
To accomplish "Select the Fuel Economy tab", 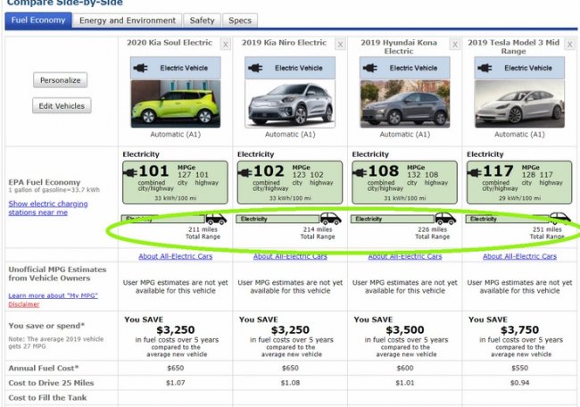I will [x=37, y=21].
